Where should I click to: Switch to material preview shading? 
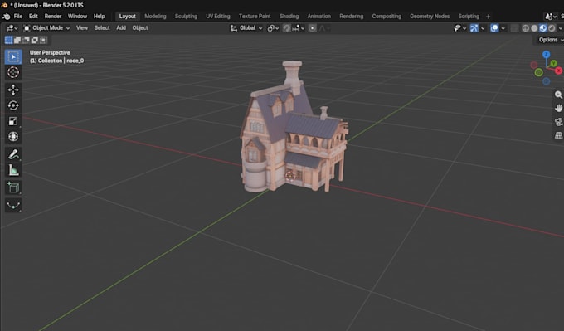point(542,28)
